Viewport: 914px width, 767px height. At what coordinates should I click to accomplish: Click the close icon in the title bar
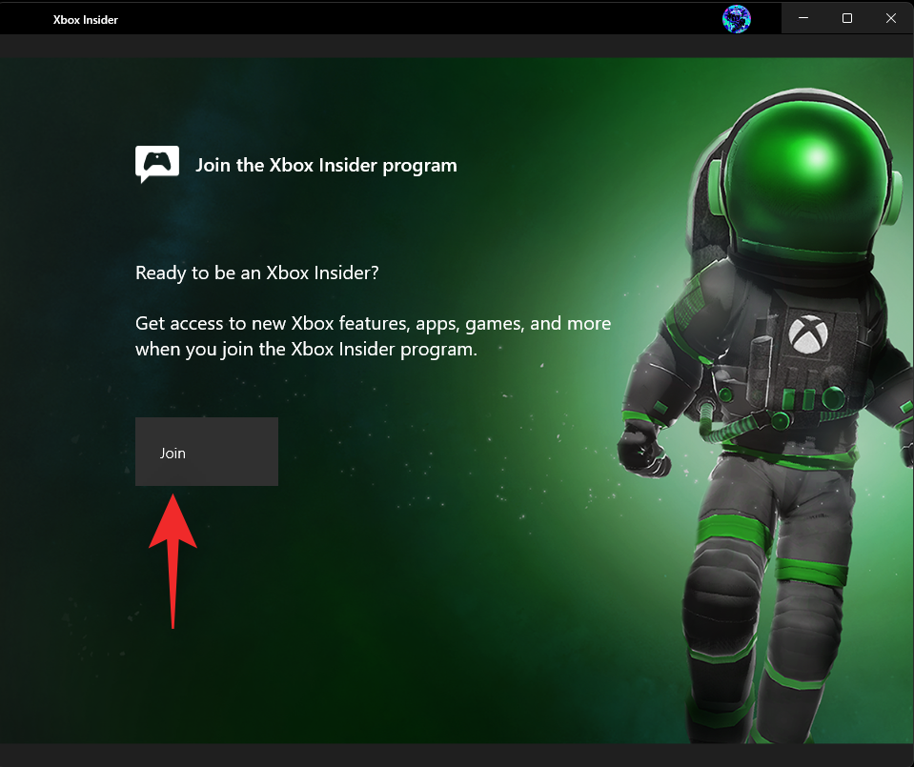[890, 17]
